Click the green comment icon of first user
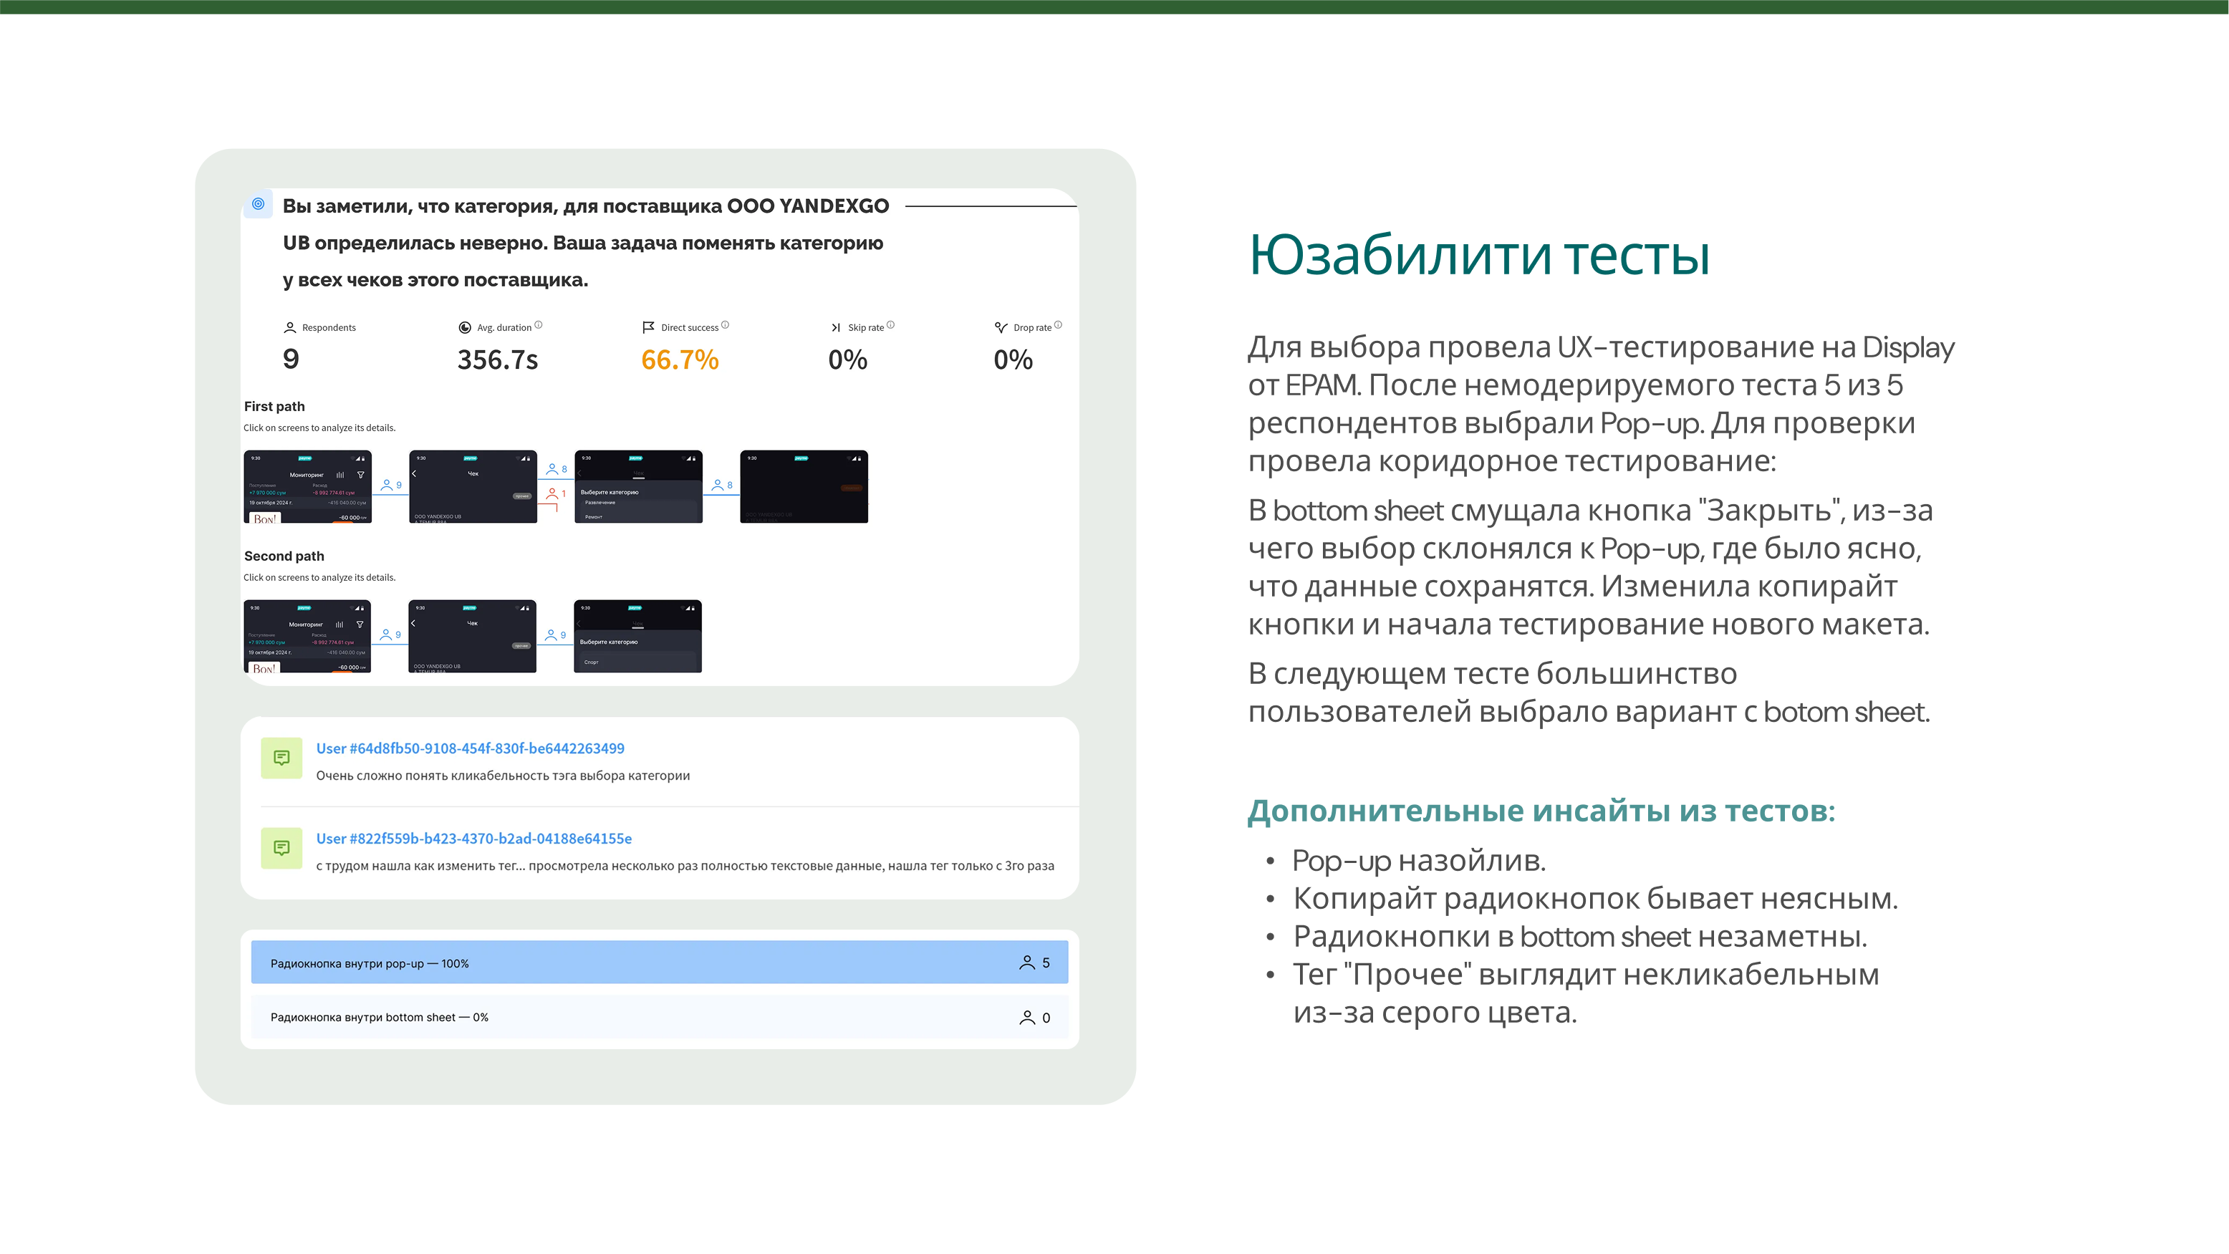This screenshot has width=2229, height=1254. click(281, 758)
